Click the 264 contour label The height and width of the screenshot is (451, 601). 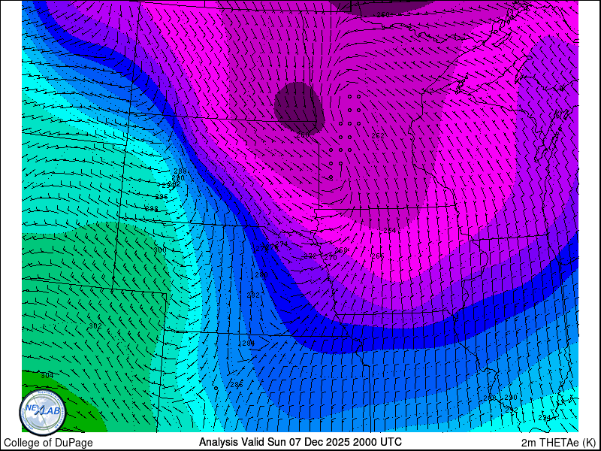click(390, 230)
